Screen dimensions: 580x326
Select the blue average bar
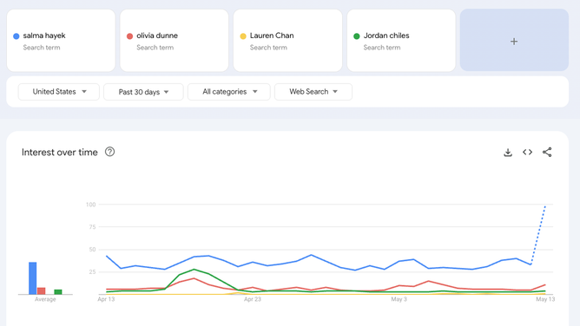click(32, 278)
